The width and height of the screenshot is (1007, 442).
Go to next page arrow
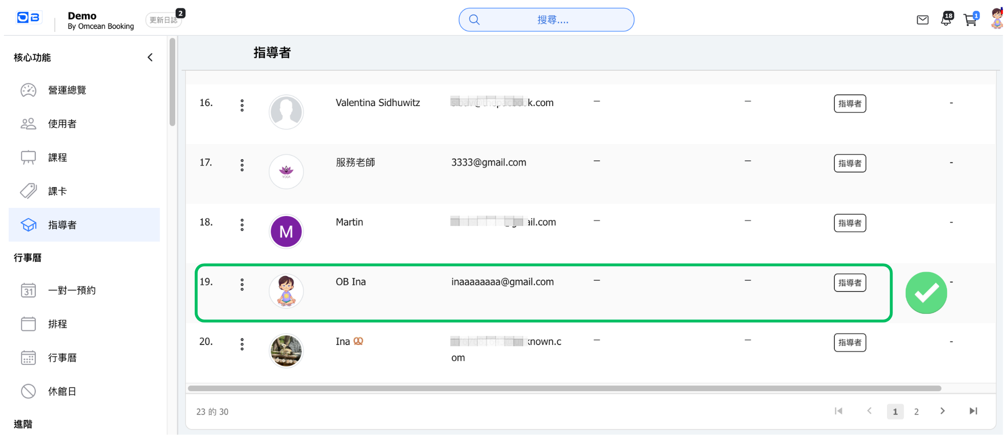coord(943,411)
